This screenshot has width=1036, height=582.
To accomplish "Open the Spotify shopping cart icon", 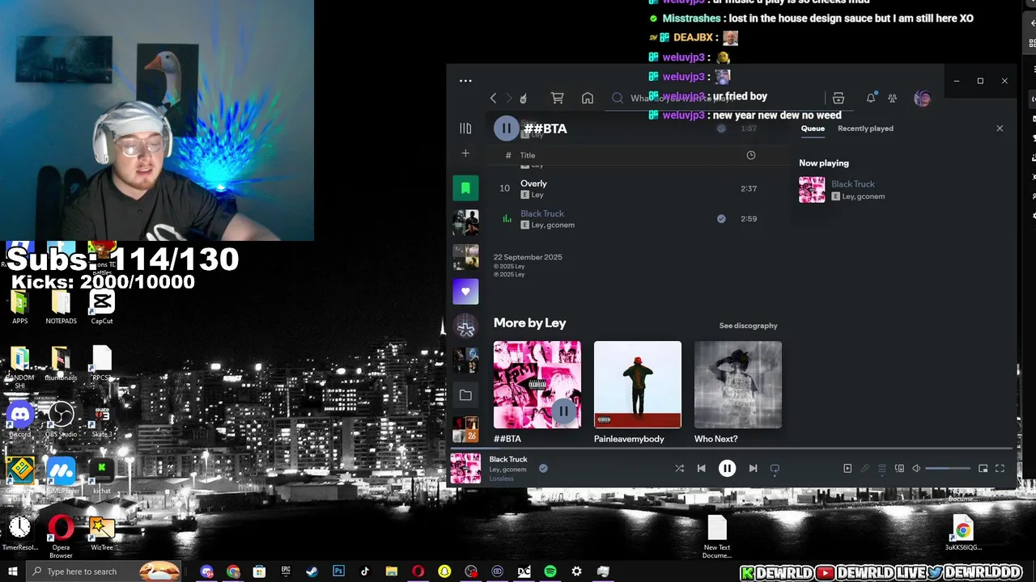I will coord(558,99).
